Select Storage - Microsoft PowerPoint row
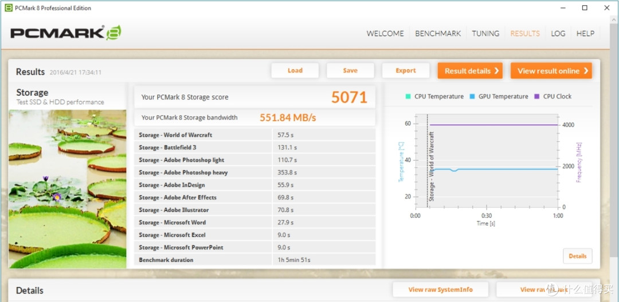Viewport: 619px width, 302px height. 254,247
